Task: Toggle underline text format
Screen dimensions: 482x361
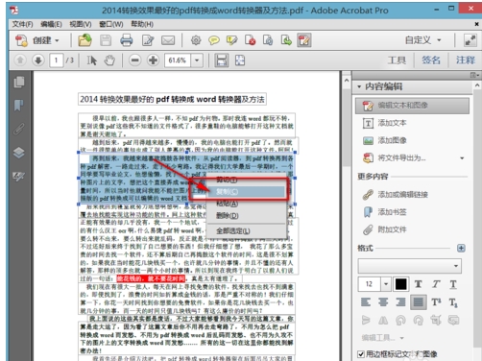Action: click(x=453, y=284)
